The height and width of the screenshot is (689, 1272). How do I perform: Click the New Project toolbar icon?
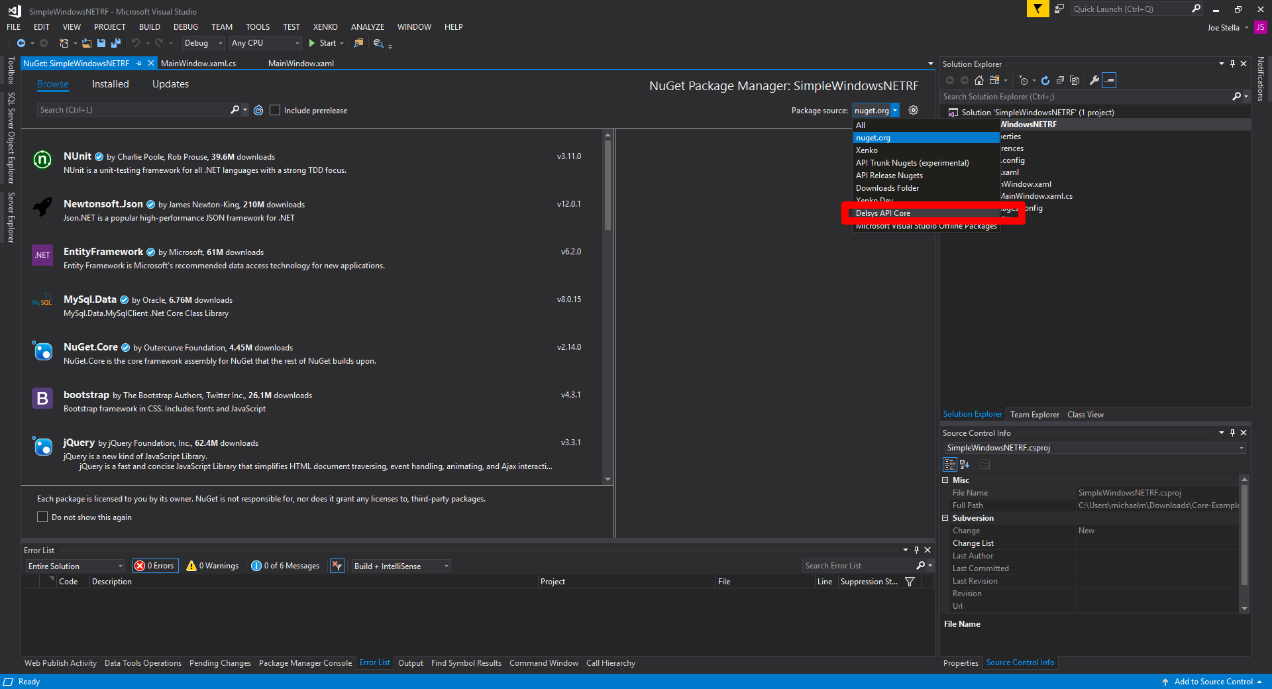click(x=64, y=43)
